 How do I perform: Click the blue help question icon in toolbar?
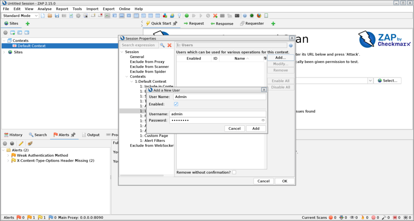[x=245, y=16]
